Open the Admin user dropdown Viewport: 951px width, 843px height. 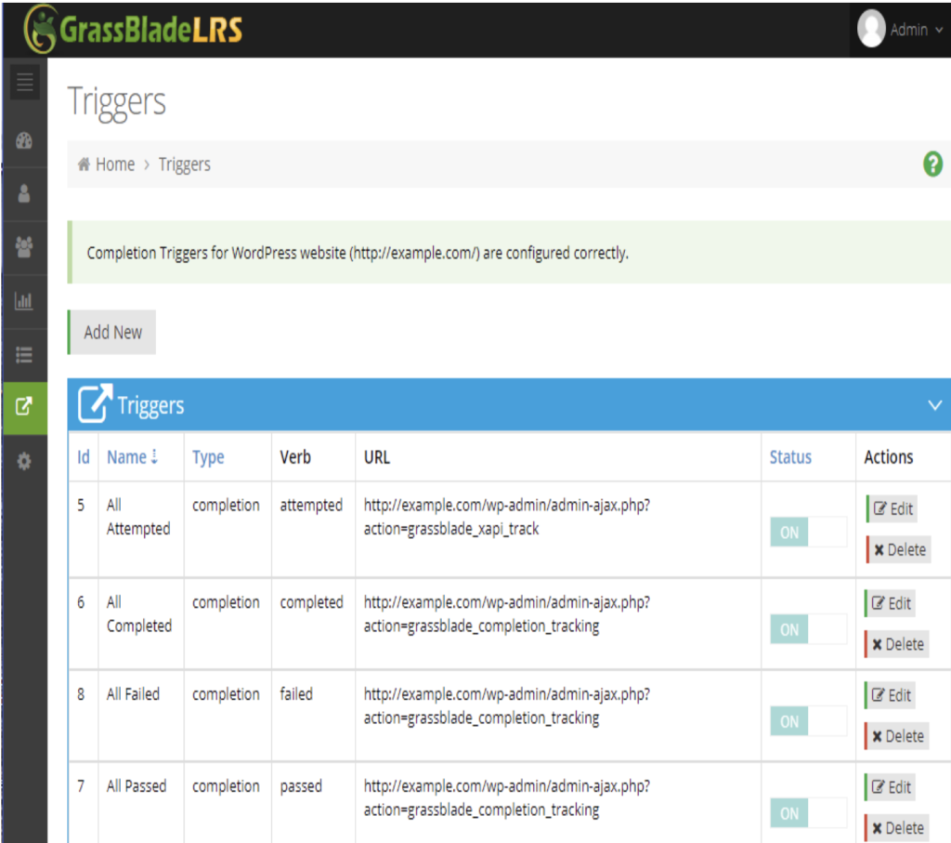pos(901,29)
